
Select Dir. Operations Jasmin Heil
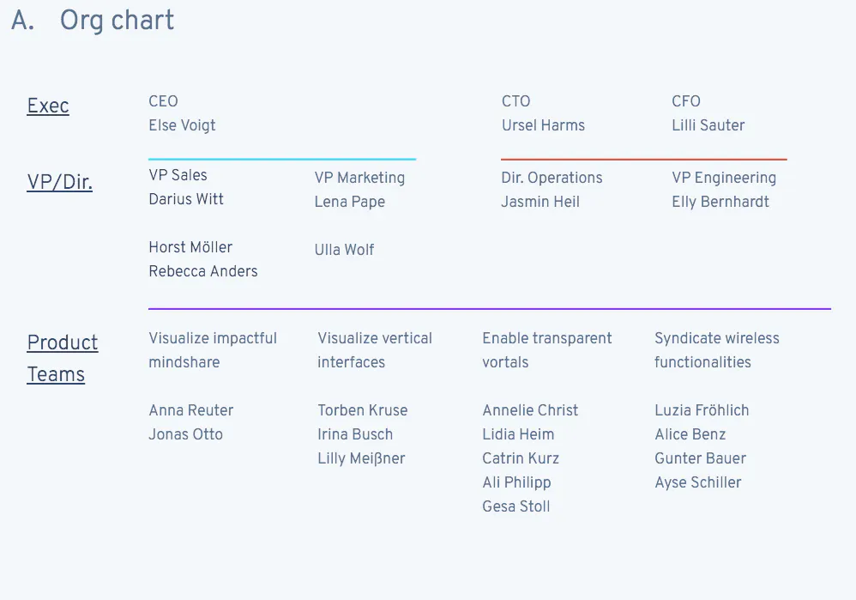(540, 202)
